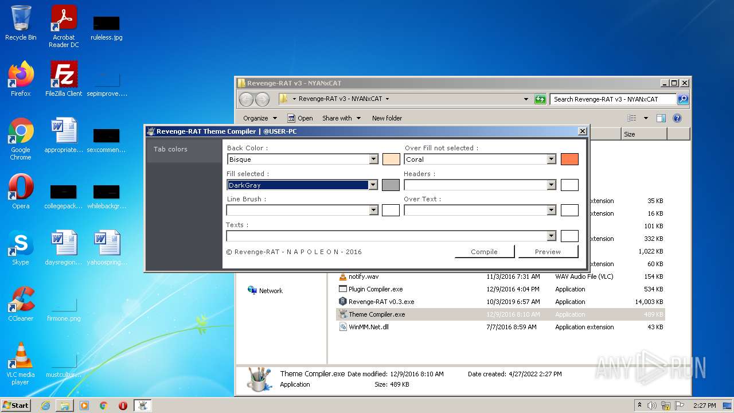Open Google Chrome desktop shortcut

(21, 139)
